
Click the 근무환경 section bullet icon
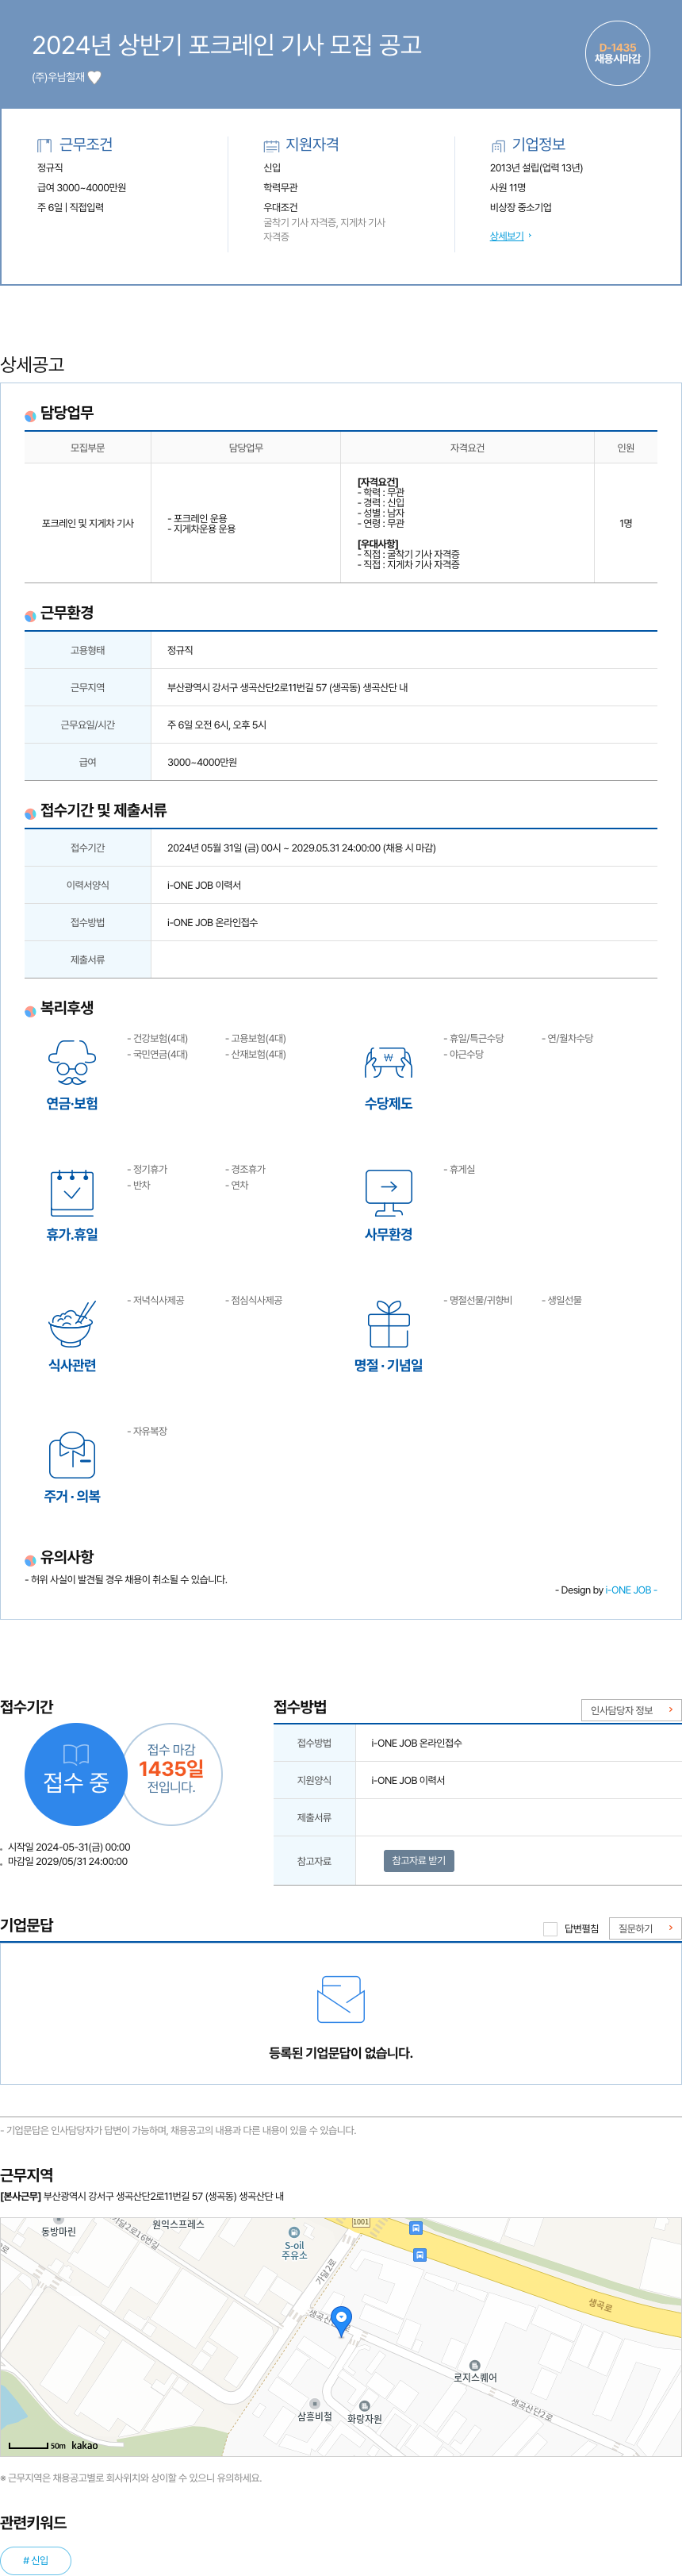(30, 616)
